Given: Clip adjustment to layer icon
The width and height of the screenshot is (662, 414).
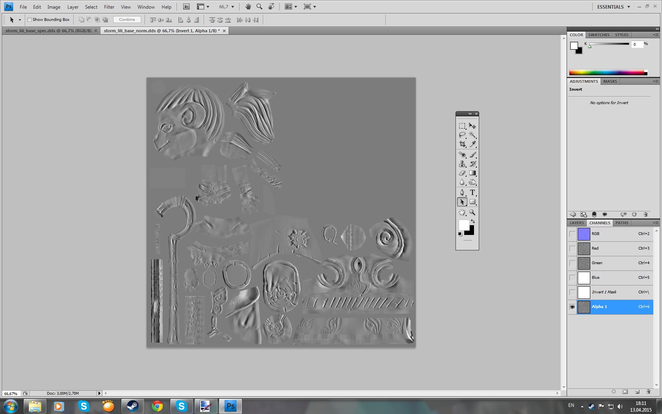Looking at the screenshot, I should [594, 214].
